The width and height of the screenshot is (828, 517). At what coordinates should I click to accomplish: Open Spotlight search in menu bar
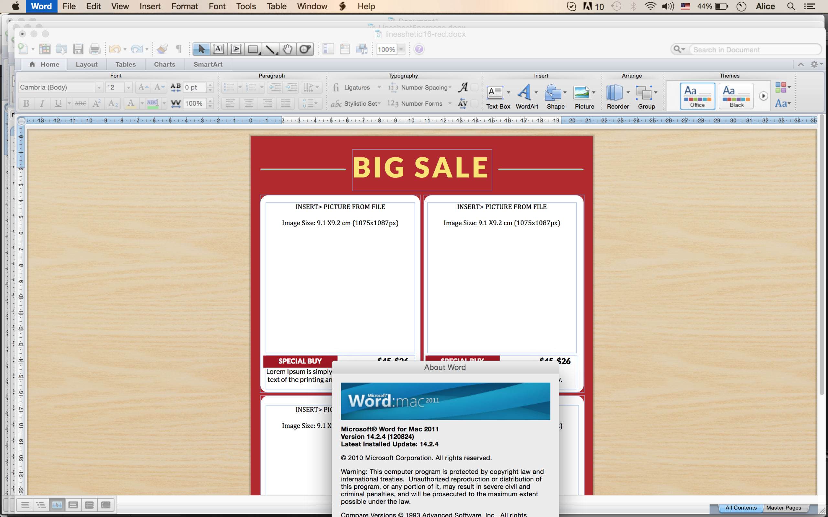click(x=791, y=6)
